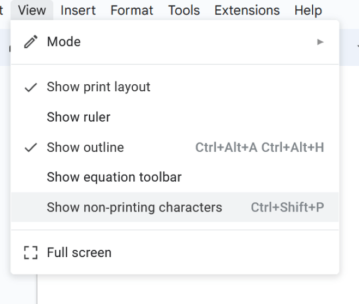The height and width of the screenshot is (304, 359).
Task: Click the checkmark next to Show print layout
Action: coord(32,87)
